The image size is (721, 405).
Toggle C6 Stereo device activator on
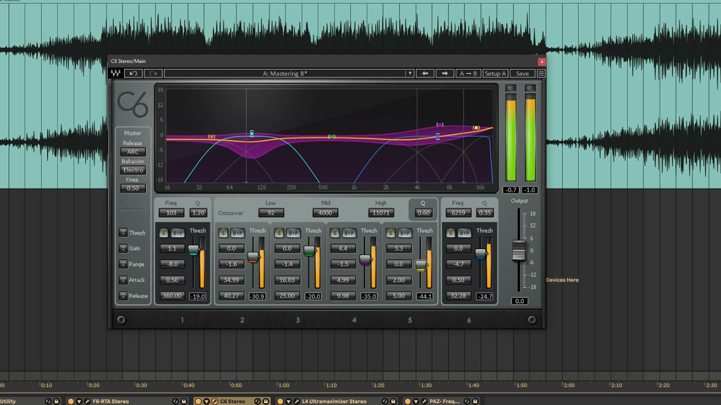(198, 401)
